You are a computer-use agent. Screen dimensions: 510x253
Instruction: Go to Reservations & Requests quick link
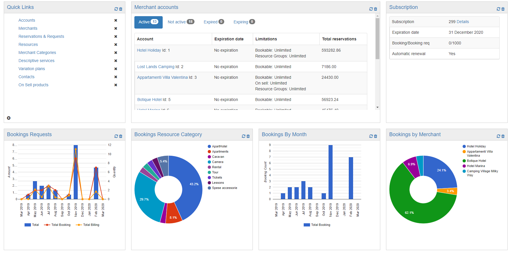click(41, 36)
